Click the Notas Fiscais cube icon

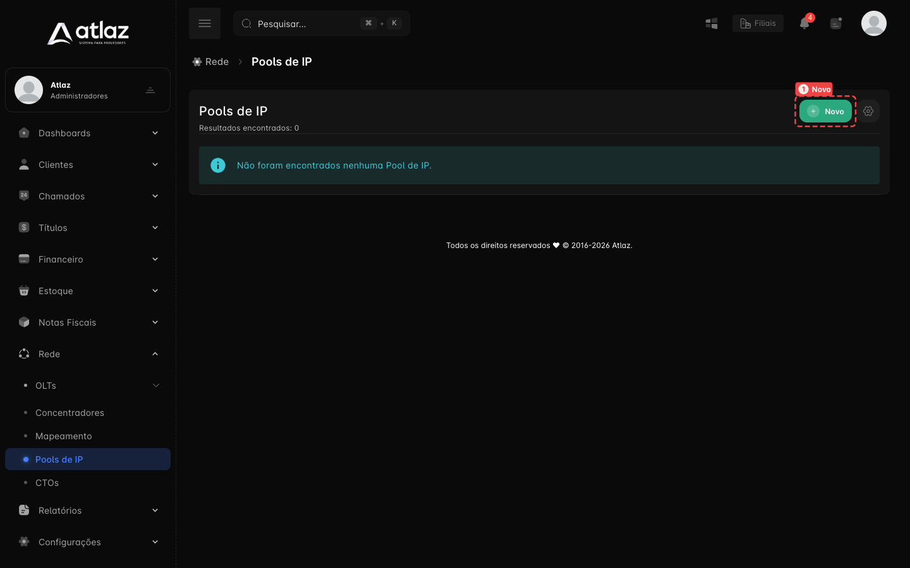(24, 322)
